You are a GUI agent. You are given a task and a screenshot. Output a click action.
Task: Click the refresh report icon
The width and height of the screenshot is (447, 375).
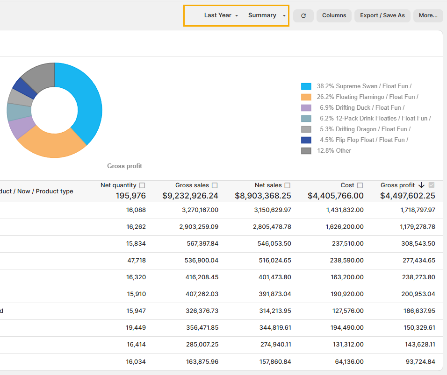tap(303, 15)
